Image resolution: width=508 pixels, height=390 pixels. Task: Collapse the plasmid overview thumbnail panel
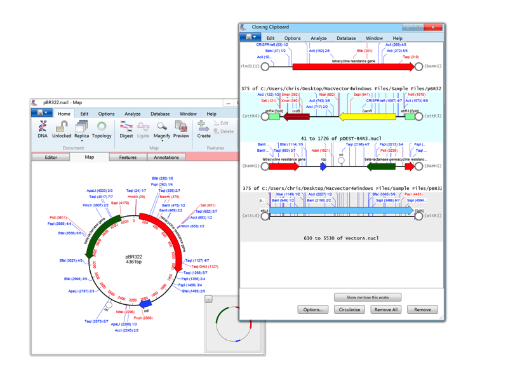[x=208, y=299]
